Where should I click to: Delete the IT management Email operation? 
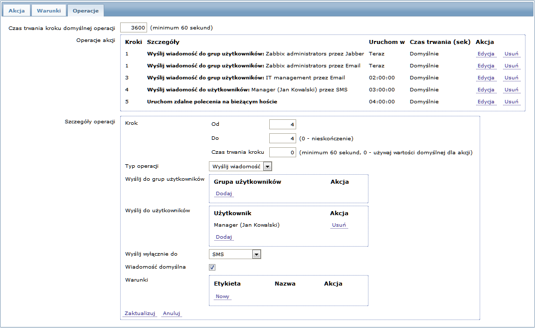click(x=511, y=77)
